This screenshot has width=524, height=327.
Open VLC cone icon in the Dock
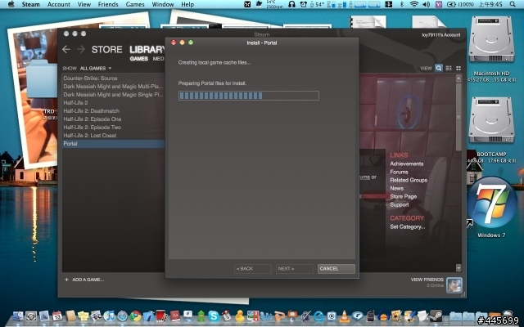click(344, 316)
